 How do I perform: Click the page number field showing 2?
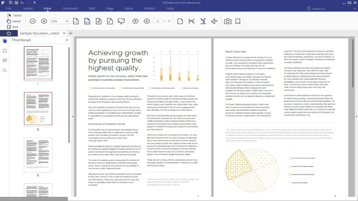[x=158, y=21]
